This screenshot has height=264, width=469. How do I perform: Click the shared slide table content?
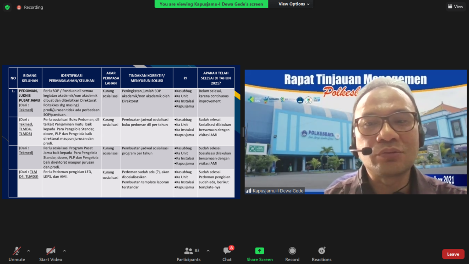point(121,132)
